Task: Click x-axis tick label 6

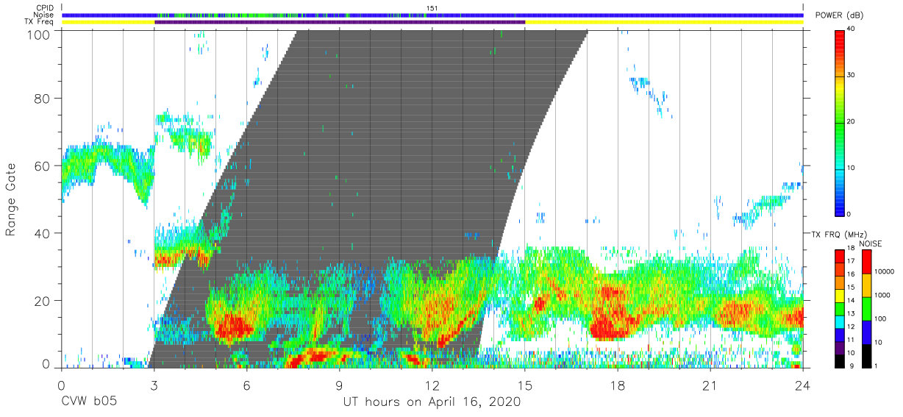Action: tap(246, 385)
